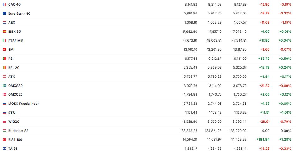
Task: Click the BIST 100 +1.28% change value
Action: 285,140
